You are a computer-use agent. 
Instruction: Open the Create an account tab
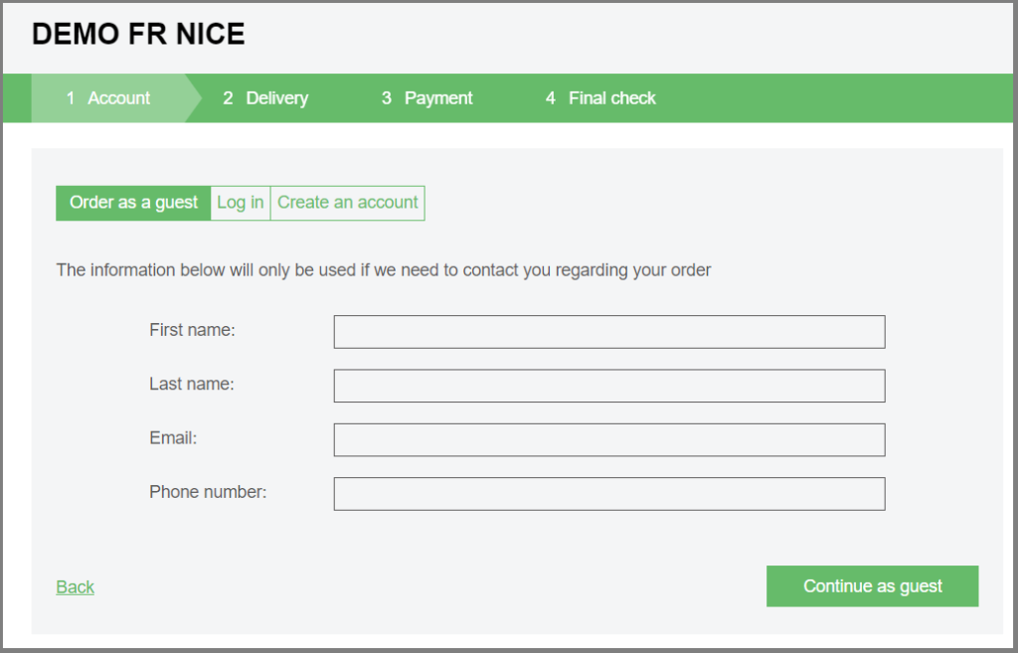(347, 203)
